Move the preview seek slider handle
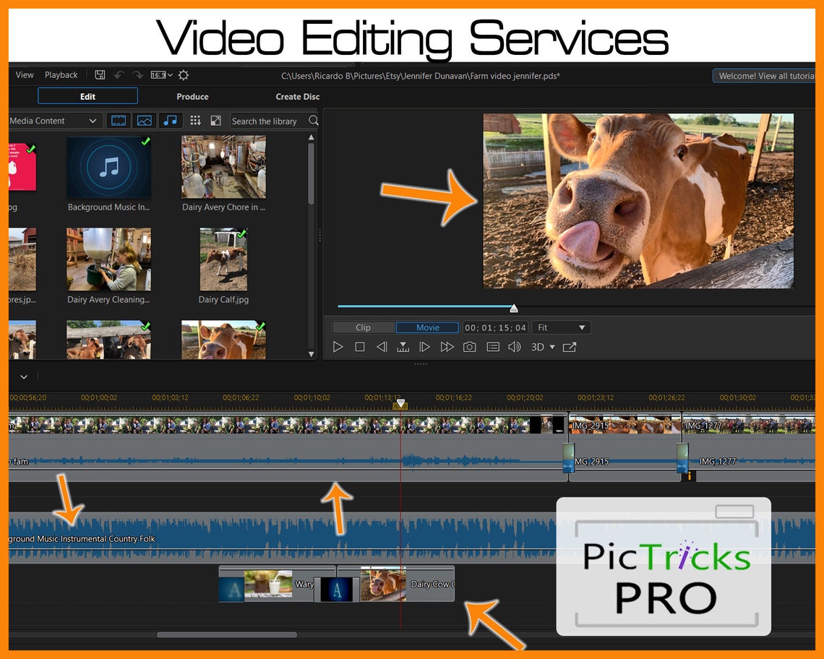 click(x=513, y=307)
